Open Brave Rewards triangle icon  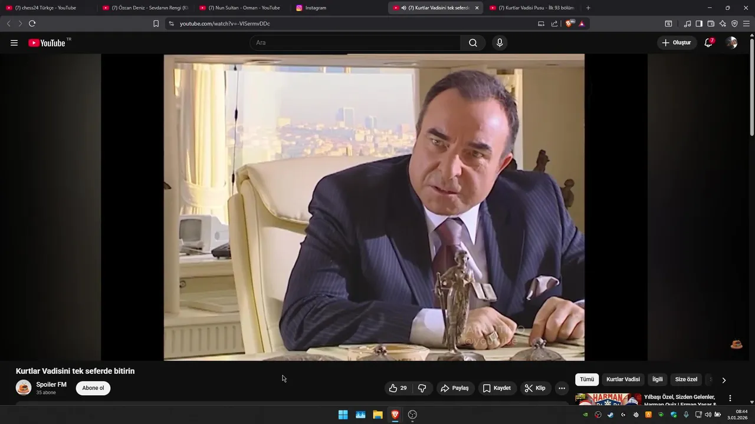tap(582, 24)
